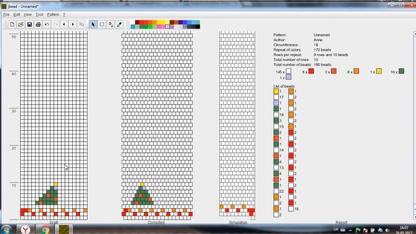Click the greyed-out Redo icon
416x234 pixels.
coord(55,25)
